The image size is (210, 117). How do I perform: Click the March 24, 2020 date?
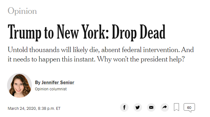[x=22, y=109]
